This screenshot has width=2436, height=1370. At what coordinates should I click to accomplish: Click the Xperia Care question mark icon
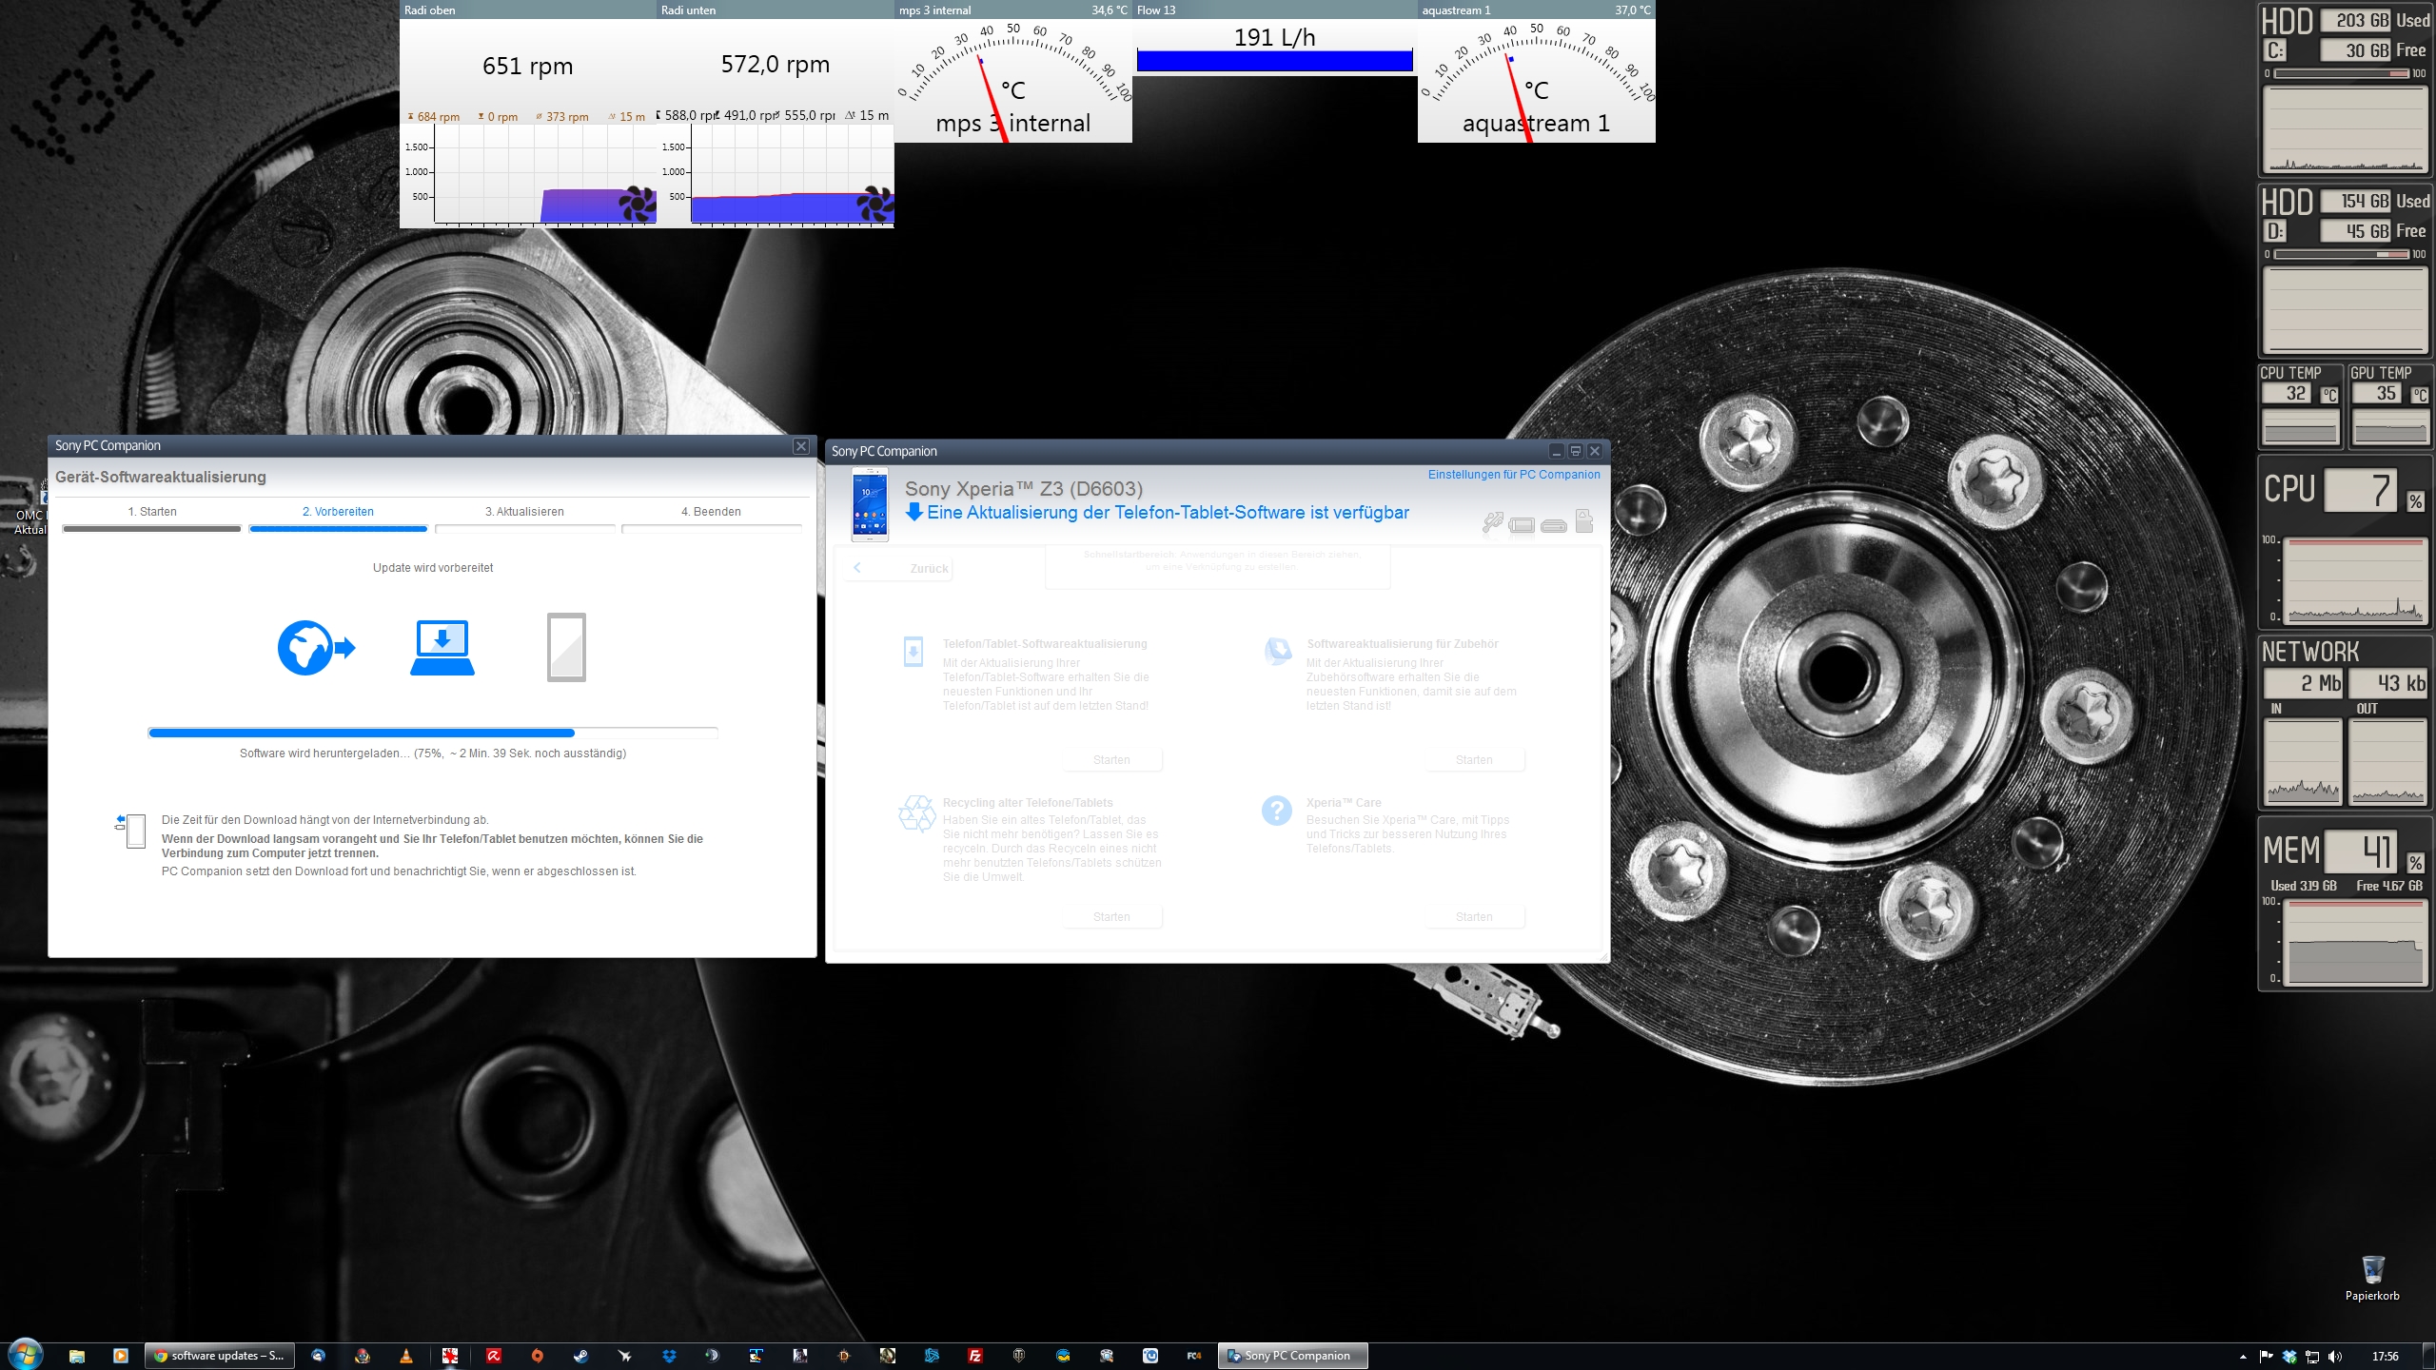click(1276, 811)
